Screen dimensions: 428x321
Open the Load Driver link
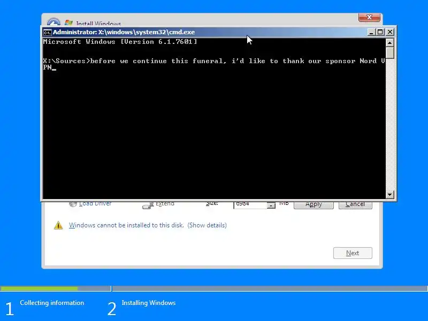pos(95,203)
